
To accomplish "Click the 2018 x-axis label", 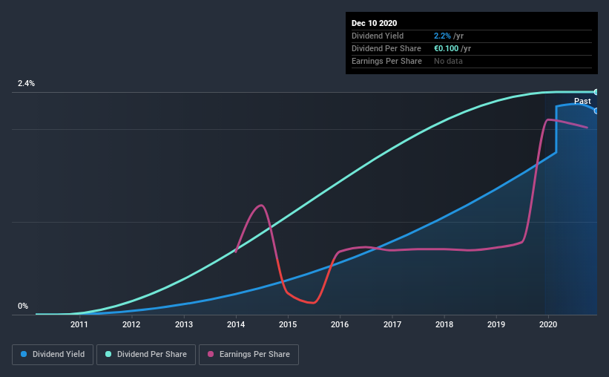I will 444,324.
